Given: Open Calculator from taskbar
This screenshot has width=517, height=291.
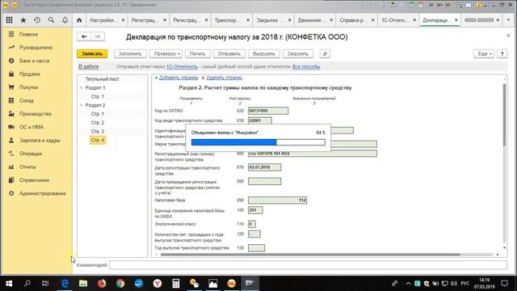Looking at the screenshot, I should click(x=176, y=283).
